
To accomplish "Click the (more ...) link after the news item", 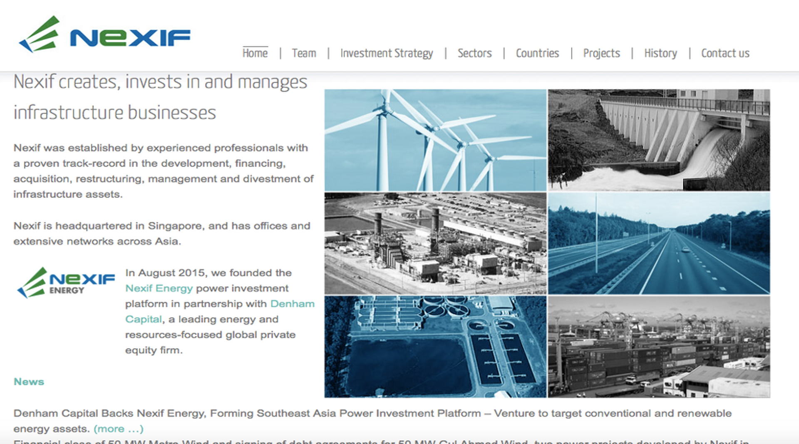I will click(x=118, y=429).
